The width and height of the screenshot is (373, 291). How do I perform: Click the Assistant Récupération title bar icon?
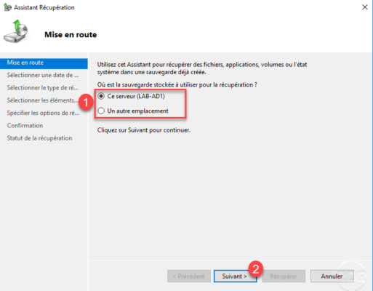tap(7, 7)
